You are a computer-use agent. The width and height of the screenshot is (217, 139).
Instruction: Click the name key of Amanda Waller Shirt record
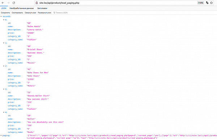pyautogui.click(x=10, y=96)
